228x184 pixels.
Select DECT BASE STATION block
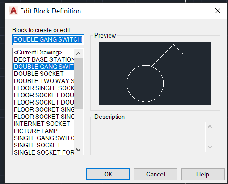(x=43, y=59)
